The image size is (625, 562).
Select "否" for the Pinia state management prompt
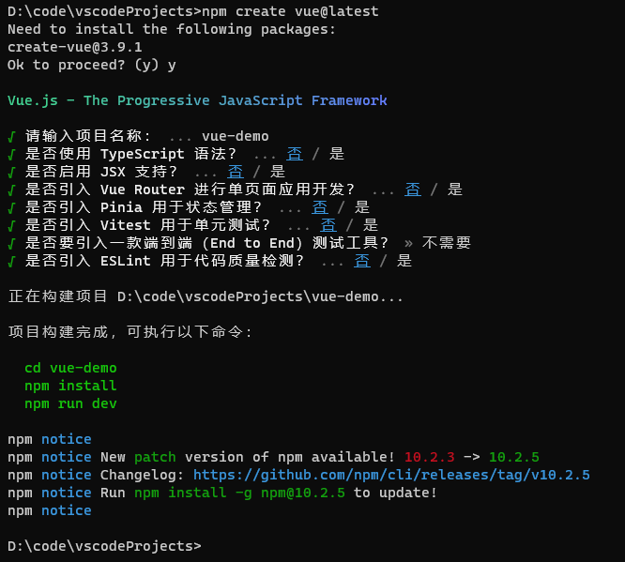(x=320, y=207)
